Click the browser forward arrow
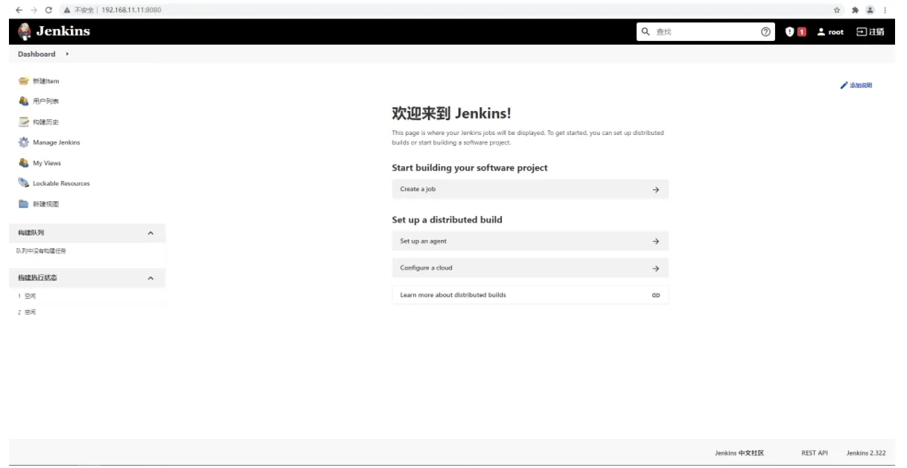The width and height of the screenshot is (907, 468). 34,10
